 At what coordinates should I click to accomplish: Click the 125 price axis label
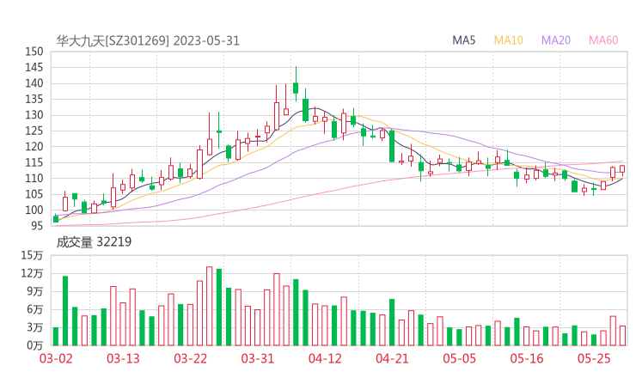(34, 131)
